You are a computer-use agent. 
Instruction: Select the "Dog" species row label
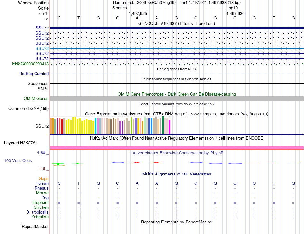[x=45, y=198]
